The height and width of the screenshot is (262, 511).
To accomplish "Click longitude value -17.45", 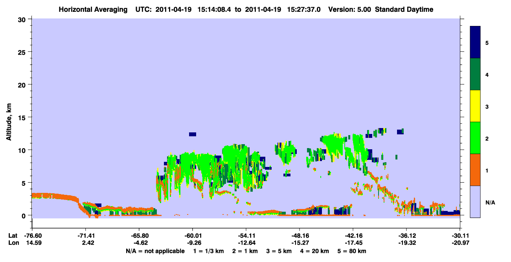I will (353, 243).
